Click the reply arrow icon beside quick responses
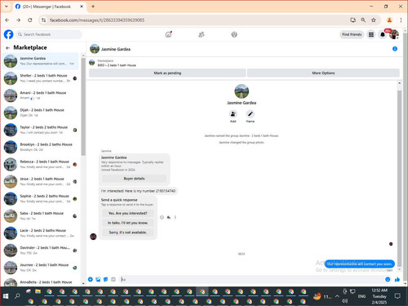408x306 pixels. tap(169, 217)
